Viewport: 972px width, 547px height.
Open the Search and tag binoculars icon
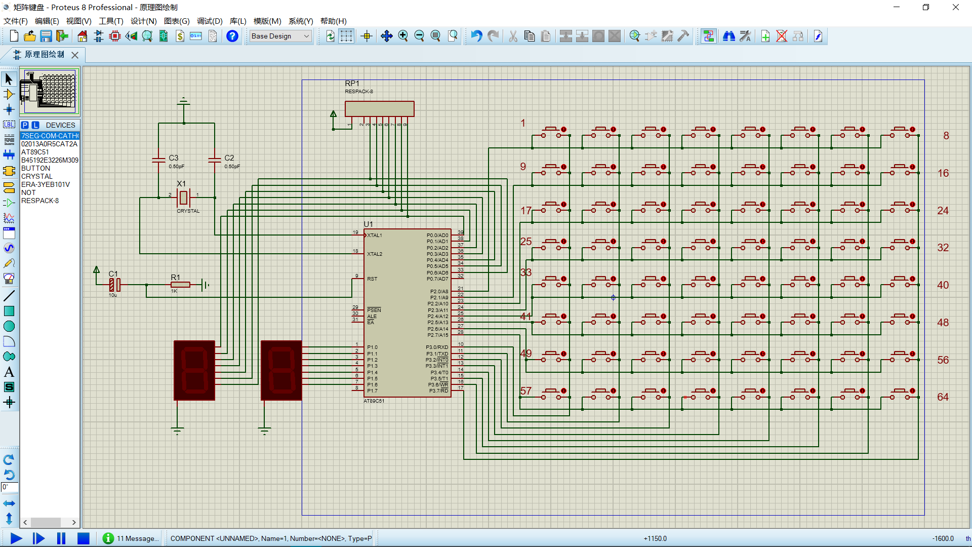[728, 36]
